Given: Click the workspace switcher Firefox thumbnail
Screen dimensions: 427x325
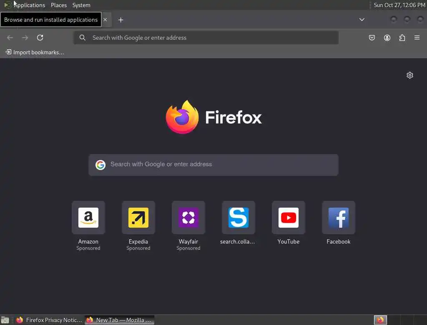Looking at the screenshot, I should pyautogui.click(x=380, y=320).
